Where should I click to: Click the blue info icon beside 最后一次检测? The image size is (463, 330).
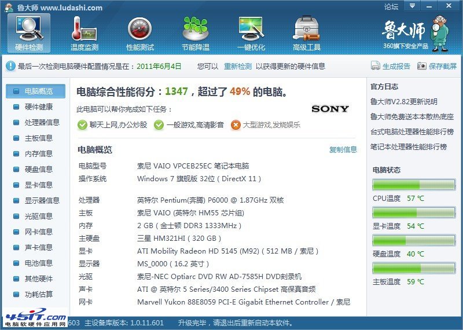coord(10,66)
